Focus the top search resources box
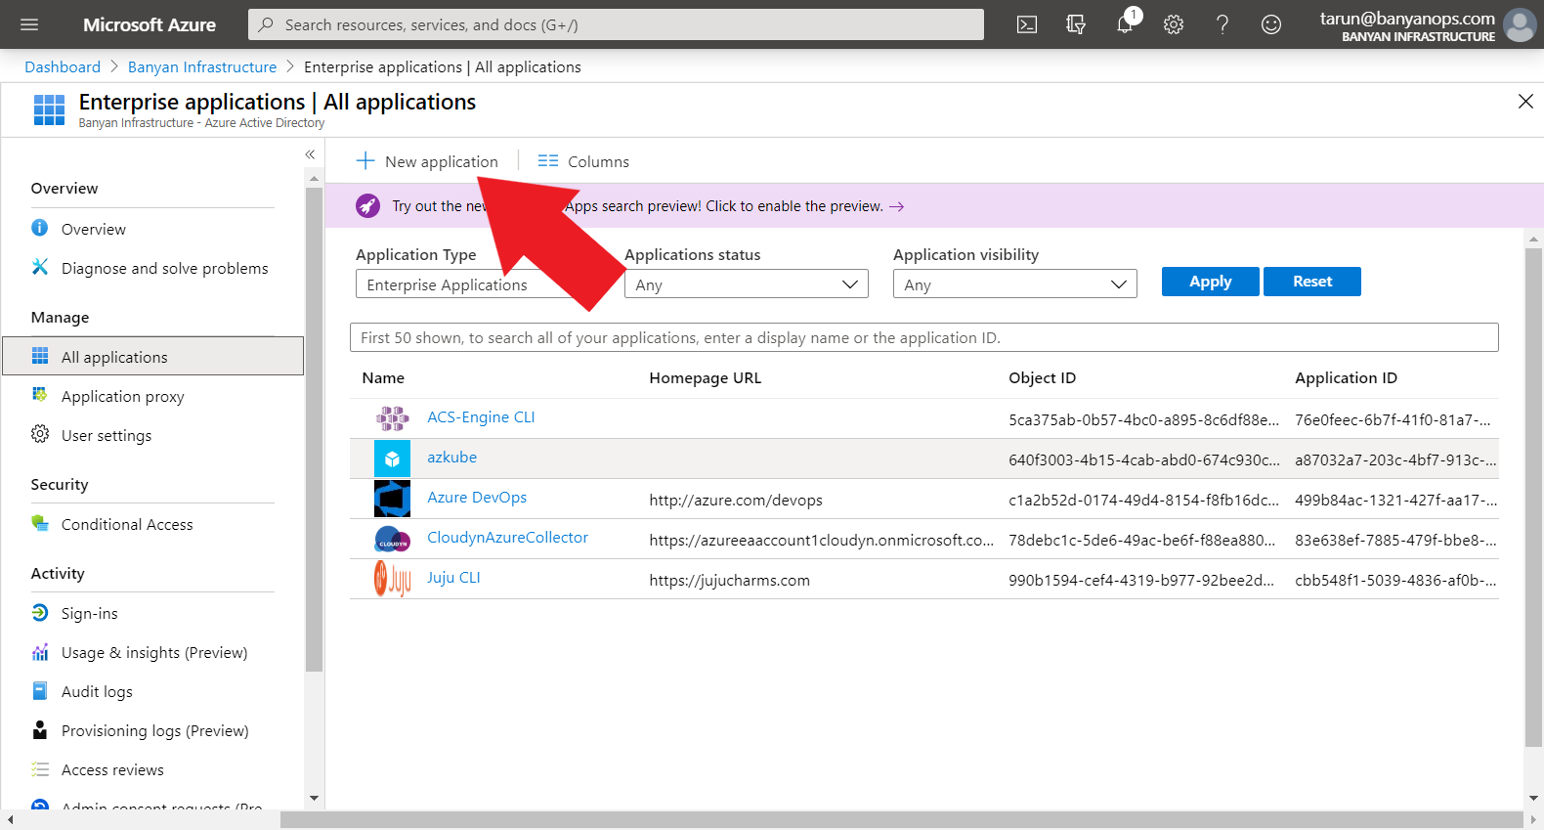Viewport: 1544px width, 830px height. [x=616, y=24]
